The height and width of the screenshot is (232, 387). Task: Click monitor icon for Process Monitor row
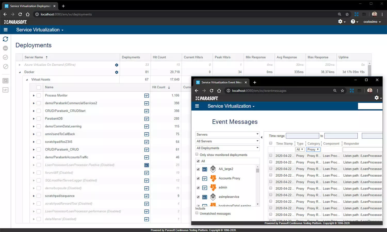click(x=147, y=96)
